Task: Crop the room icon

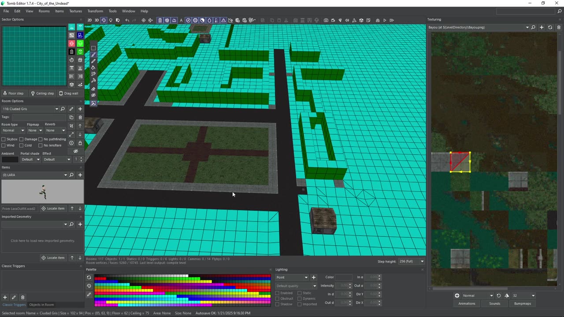Action: (x=71, y=126)
